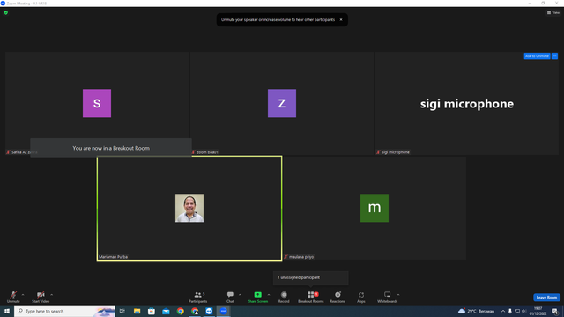
Task: Open the first Chrome icon on the taskbar
Action: coord(180,311)
